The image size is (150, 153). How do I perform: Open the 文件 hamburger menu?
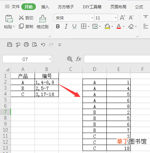click(12, 7)
